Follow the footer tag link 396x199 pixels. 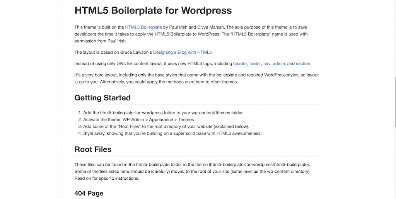(x=255, y=63)
